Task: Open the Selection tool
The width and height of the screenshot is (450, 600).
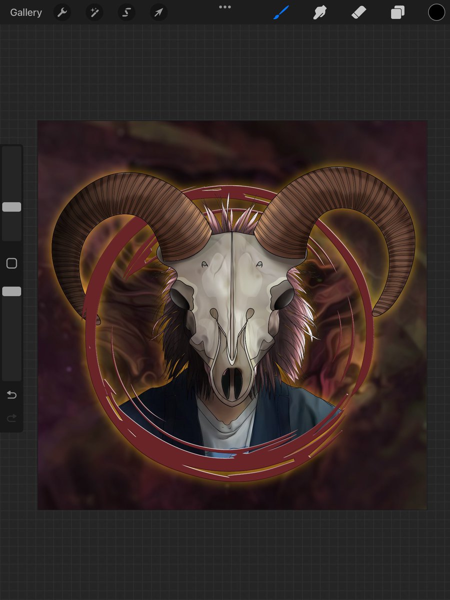Action: click(126, 12)
